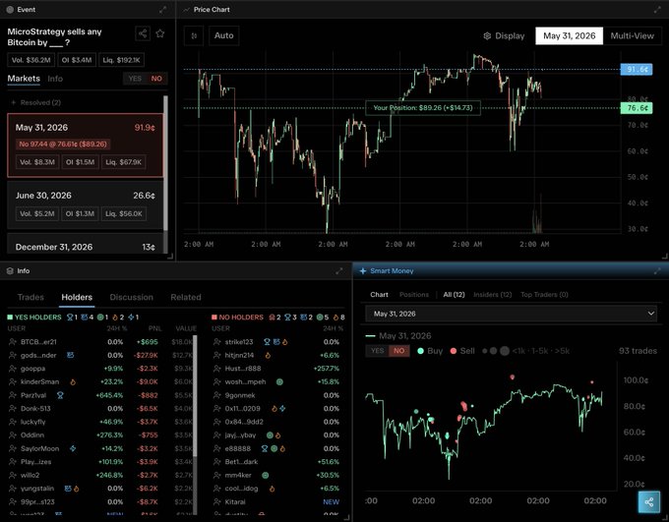Screen dimensions: 669x522
Task: Click Your Position $89.26 label
Action: [x=423, y=108]
